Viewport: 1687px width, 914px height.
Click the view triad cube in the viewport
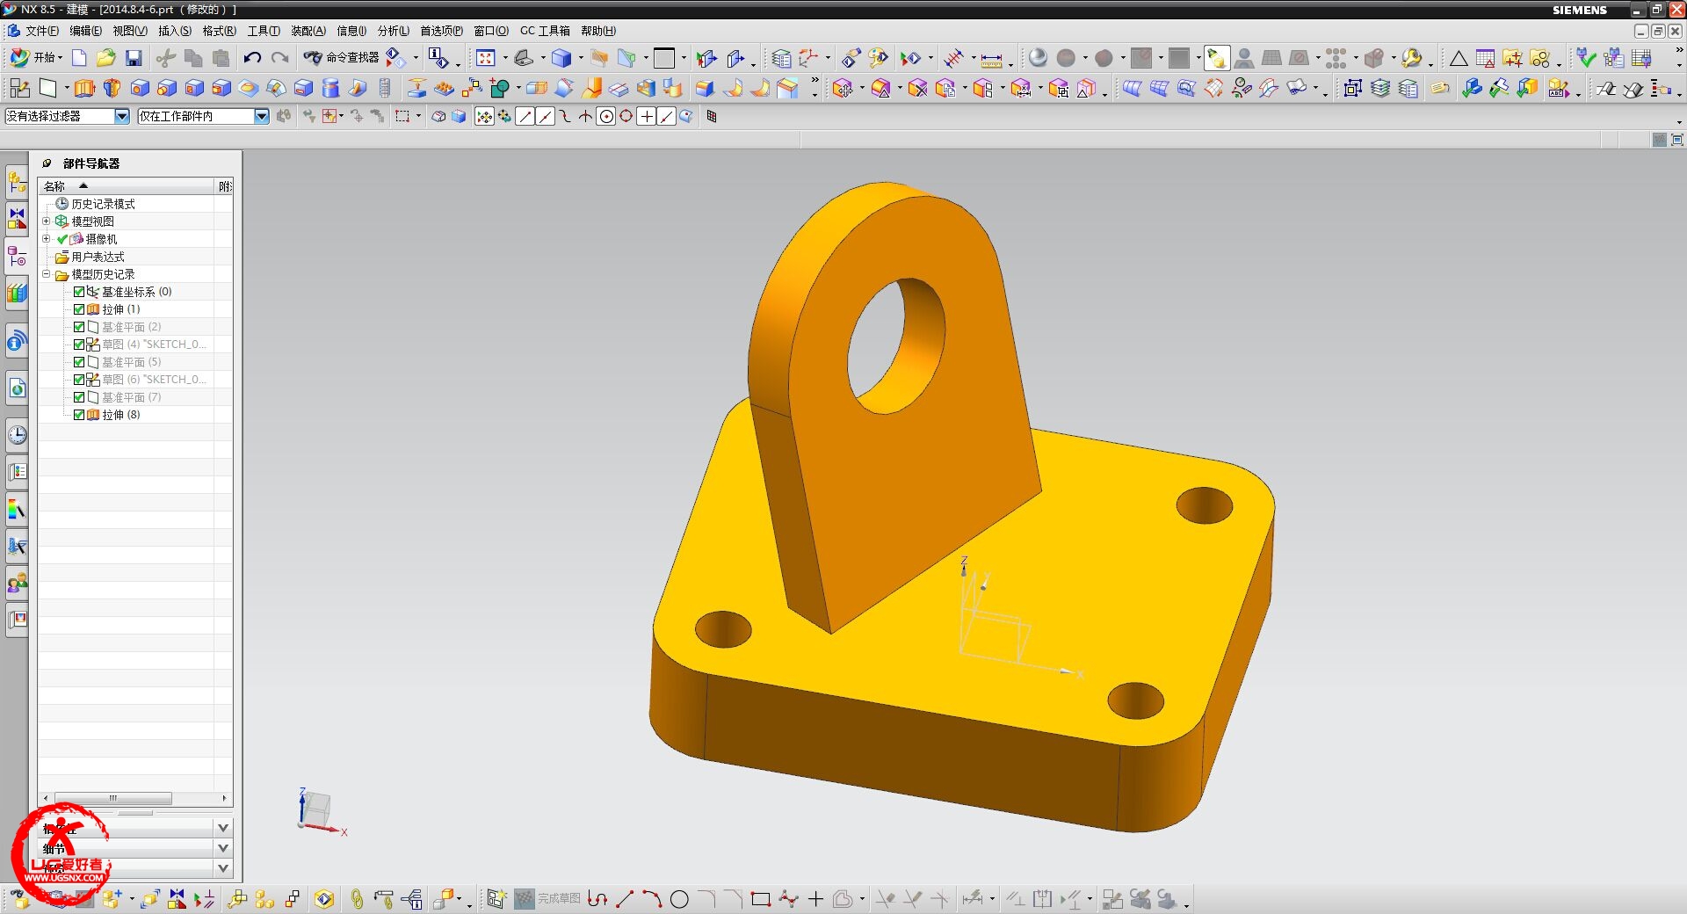[315, 808]
